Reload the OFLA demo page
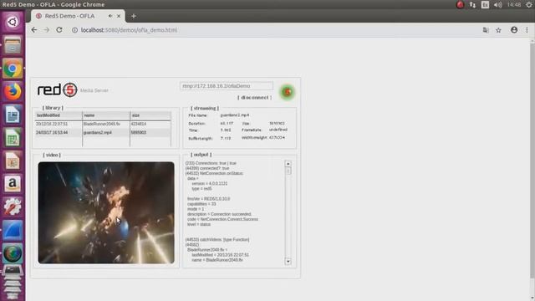Screen dimensions: 535x301 (x=59, y=30)
